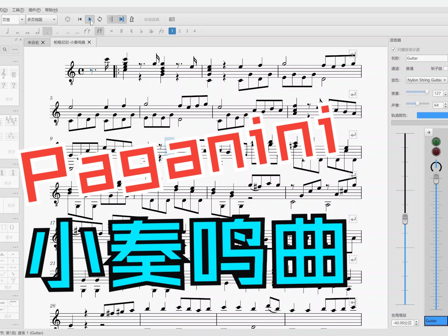Click the master gain vertical slider

(x=405, y=219)
